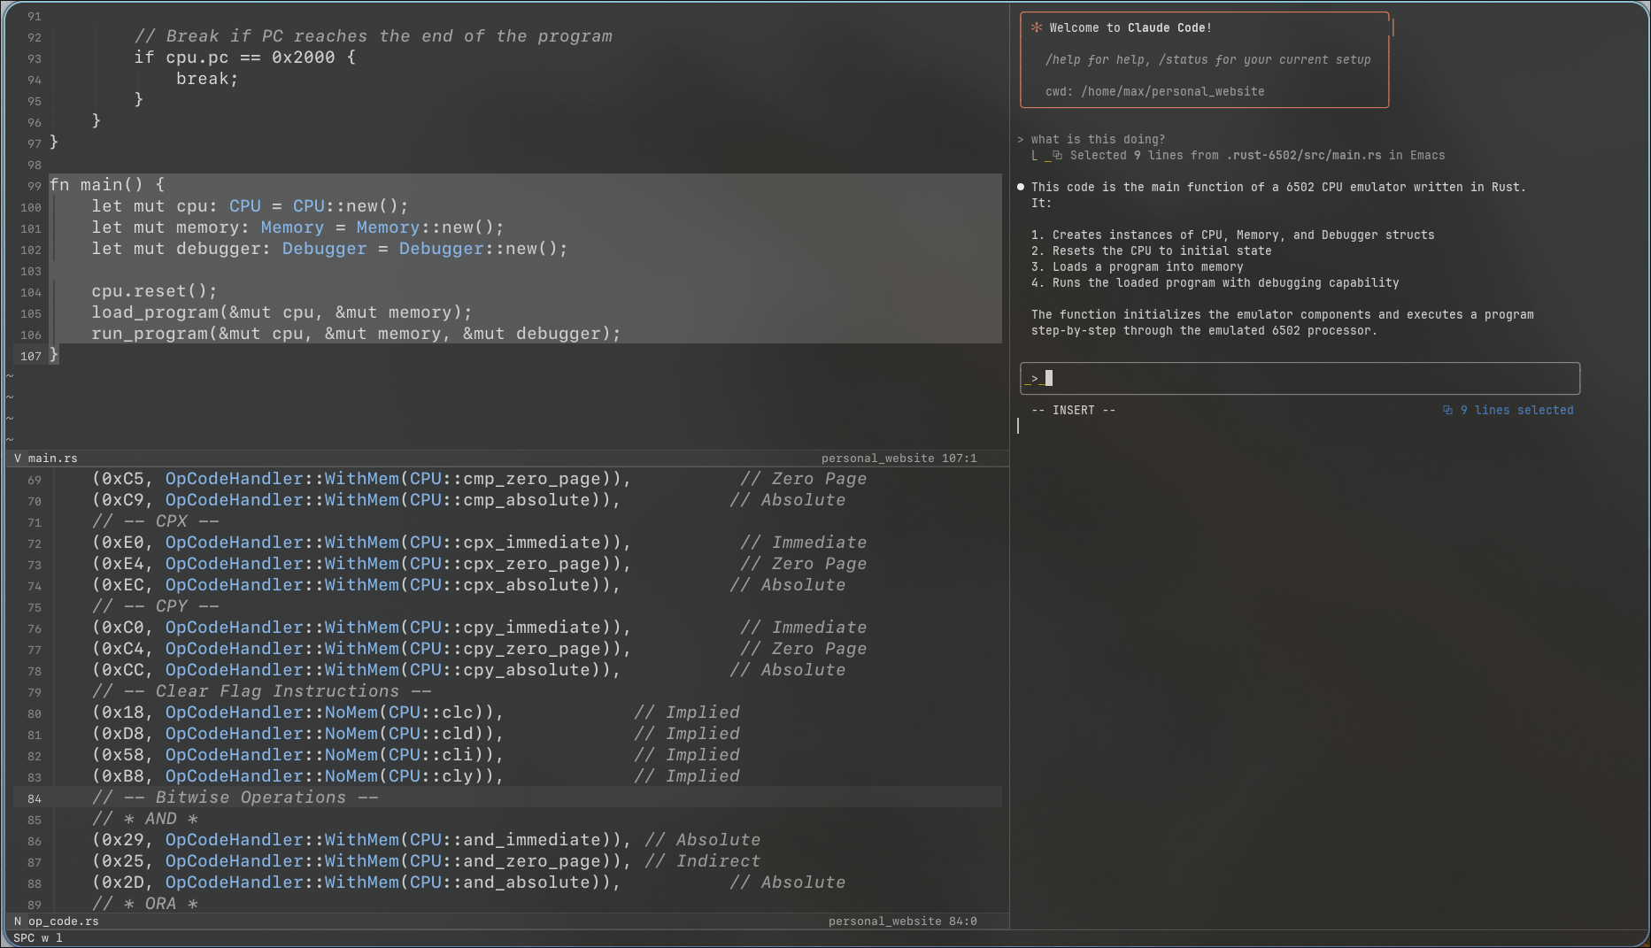Click the '// -- CPX --' comment

tap(156, 520)
